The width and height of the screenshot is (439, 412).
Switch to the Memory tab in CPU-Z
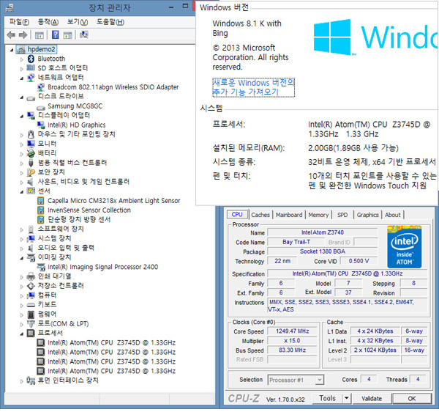[318, 215]
